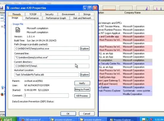Click the save icon in the toolbar
This screenshot has height=121, width=164.
coord(1,8)
